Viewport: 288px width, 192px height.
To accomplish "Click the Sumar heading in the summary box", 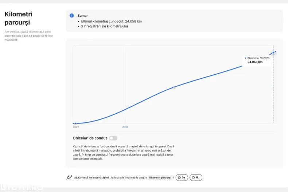I will pyautogui.click(x=83, y=16).
